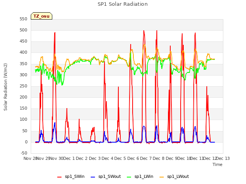Viewport: 246px width, 184px height.
Task: Click the SP1 Solar Radiation chart title
Action: [x=123, y=4]
